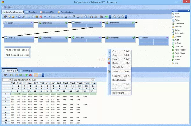Expand the overflow chevron after the zoom icons
The width and height of the screenshot is (191, 126).
tap(126, 17)
